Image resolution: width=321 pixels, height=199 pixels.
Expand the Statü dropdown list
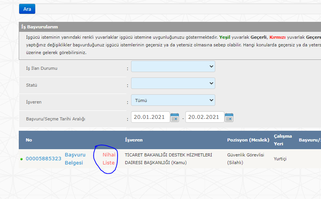173,83
